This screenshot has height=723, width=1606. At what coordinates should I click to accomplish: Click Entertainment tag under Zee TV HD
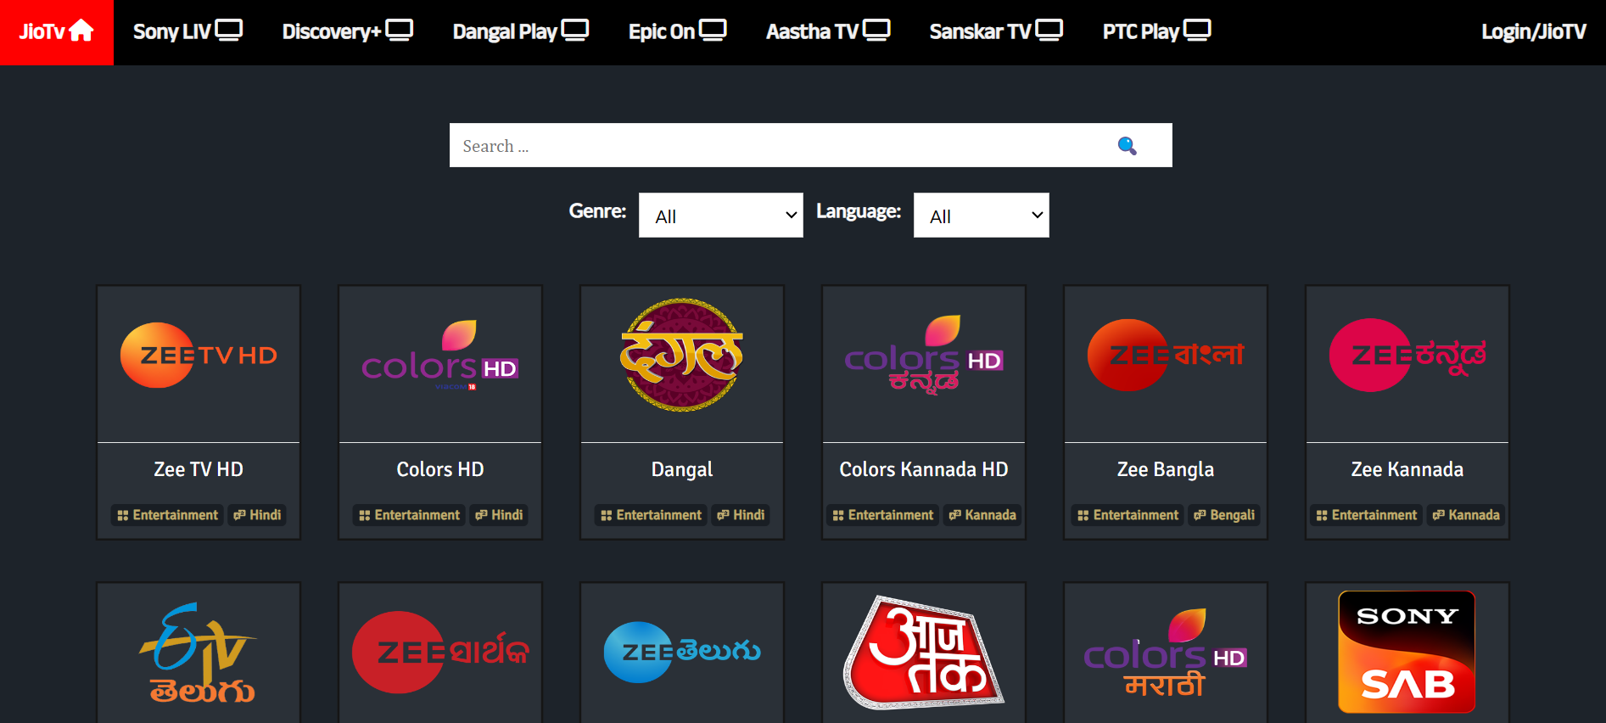167,515
